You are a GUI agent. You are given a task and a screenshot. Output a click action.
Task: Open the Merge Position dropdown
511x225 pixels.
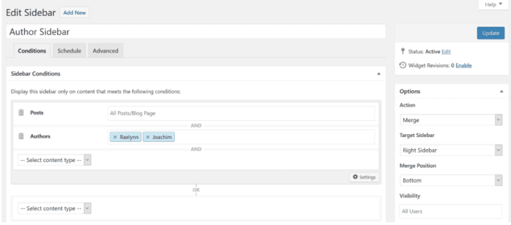451,180
